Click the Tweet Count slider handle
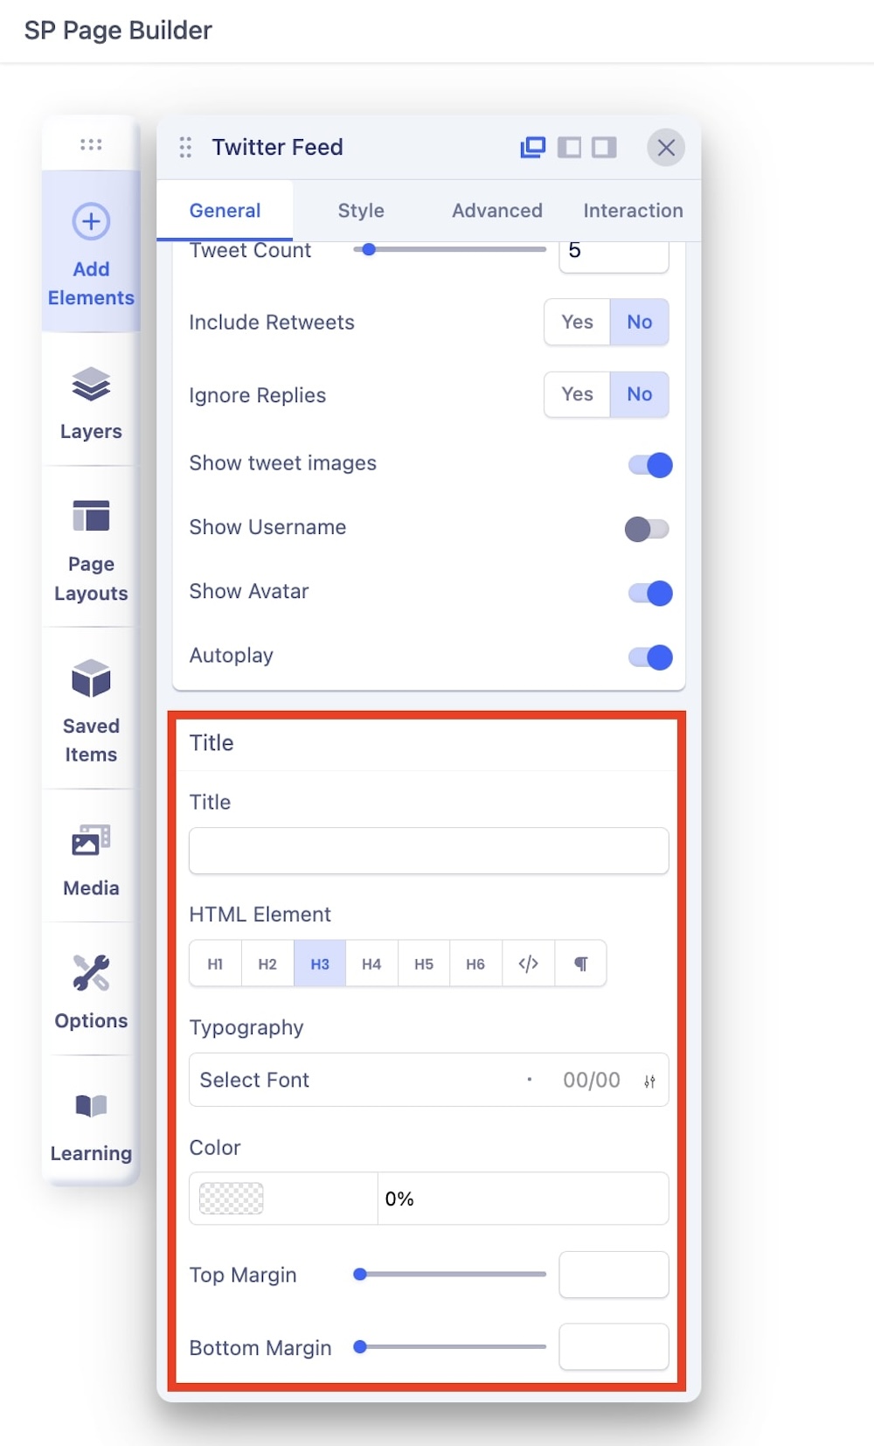874x1446 pixels. pos(369,249)
